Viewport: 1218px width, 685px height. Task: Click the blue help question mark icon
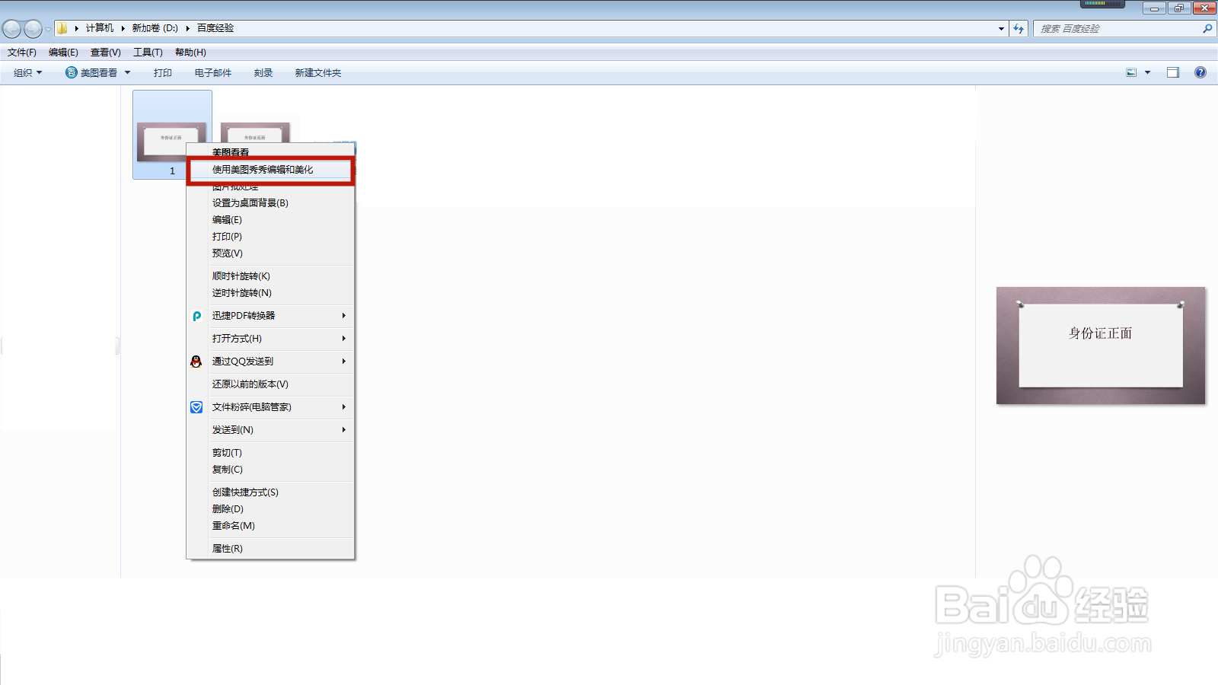pyautogui.click(x=1200, y=72)
